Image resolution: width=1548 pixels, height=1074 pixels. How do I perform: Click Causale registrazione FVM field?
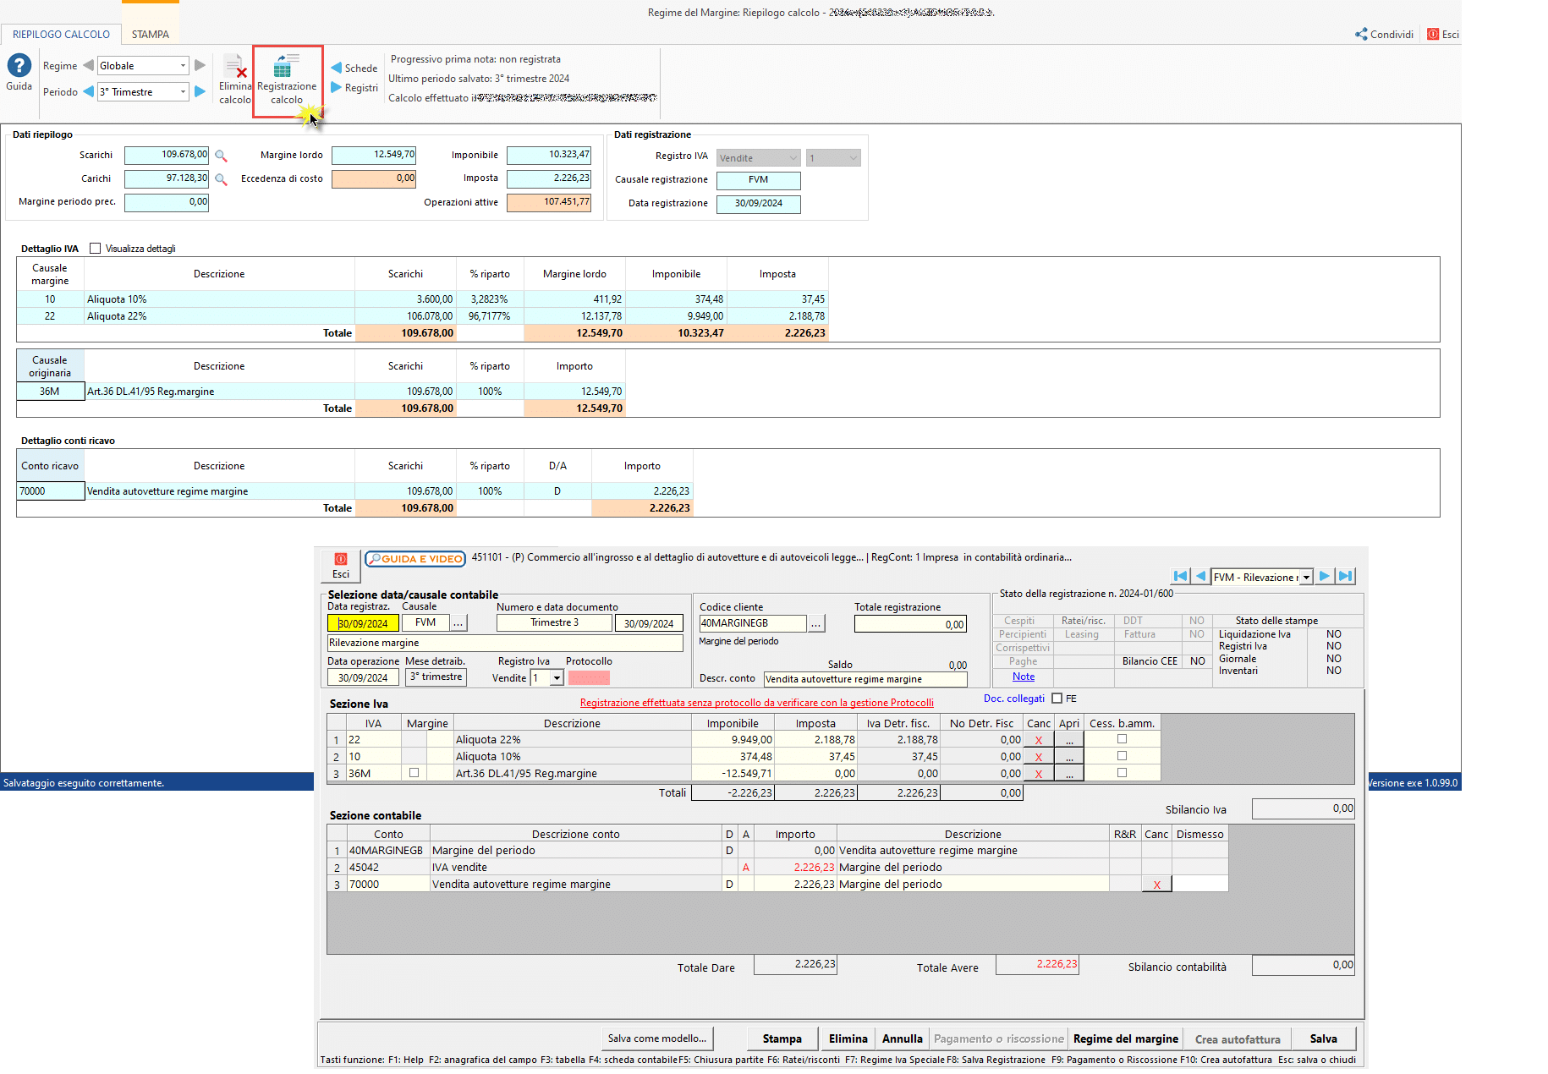758,180
